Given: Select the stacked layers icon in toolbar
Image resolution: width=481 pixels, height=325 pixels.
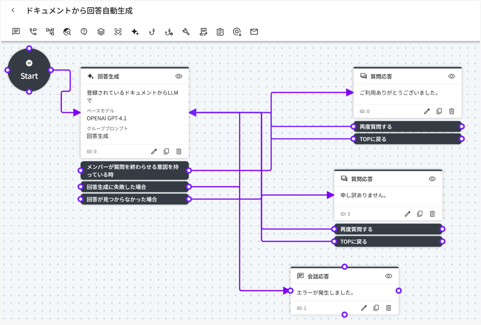Looking at the screenshot, I should (x=101, y=32).
